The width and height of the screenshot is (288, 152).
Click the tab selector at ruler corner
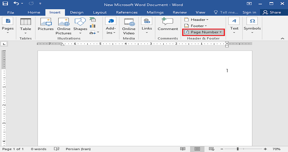coord(4,44)
